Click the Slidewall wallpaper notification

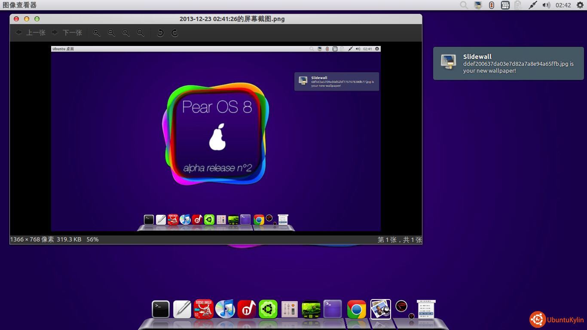tap(508, 64)
